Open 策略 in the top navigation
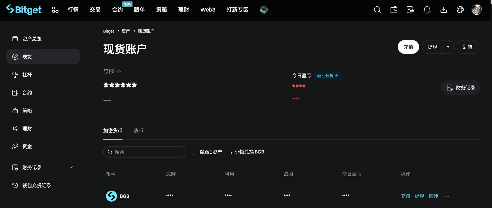The image size is (492, 208). (161, 10)
